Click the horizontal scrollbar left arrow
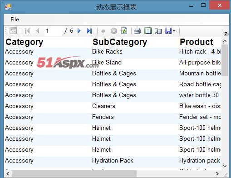This screenshot has height=178, width=231. [8, 173]
